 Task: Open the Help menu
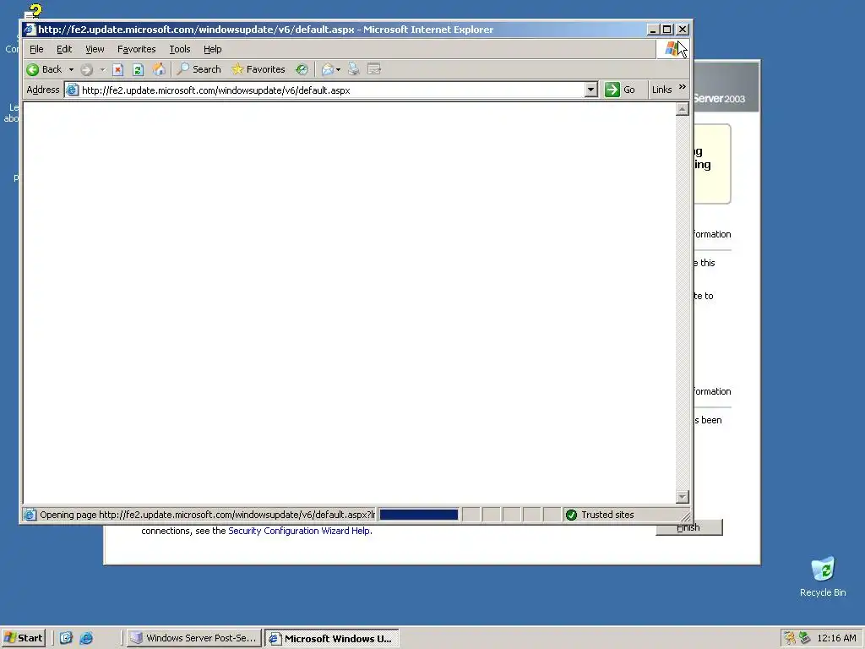tap(212, 49)
